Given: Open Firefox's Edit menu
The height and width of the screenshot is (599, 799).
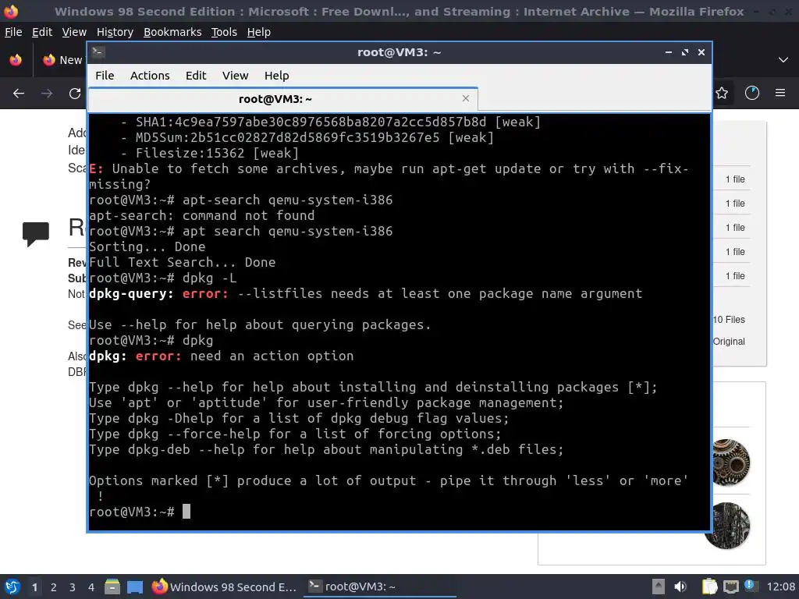Looking at the screenshot, I should pos(42,32).
